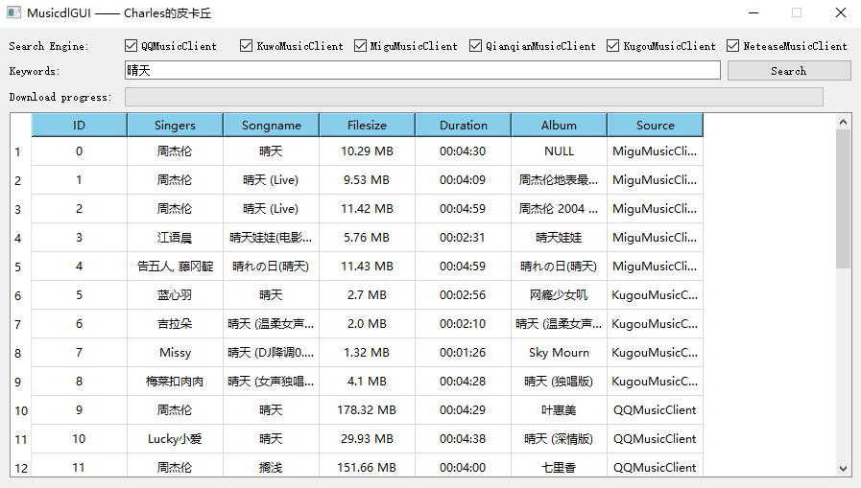Image resolution: width=861 pixels, height=488 pixels.
Task: Disable the MiguMusicClient search engine
Action: (360, 45)
